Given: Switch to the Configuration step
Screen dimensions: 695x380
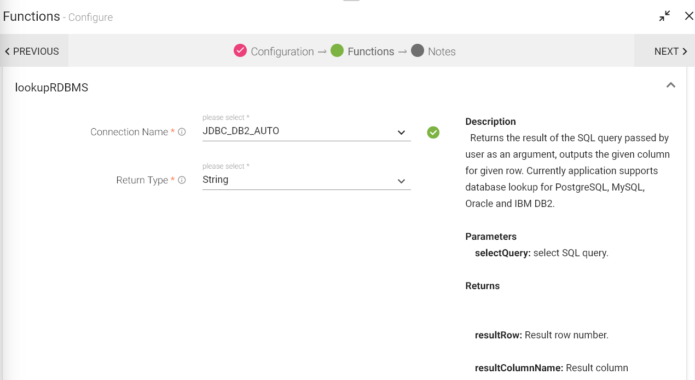Looking at the screenshot, I should (281, 51).
